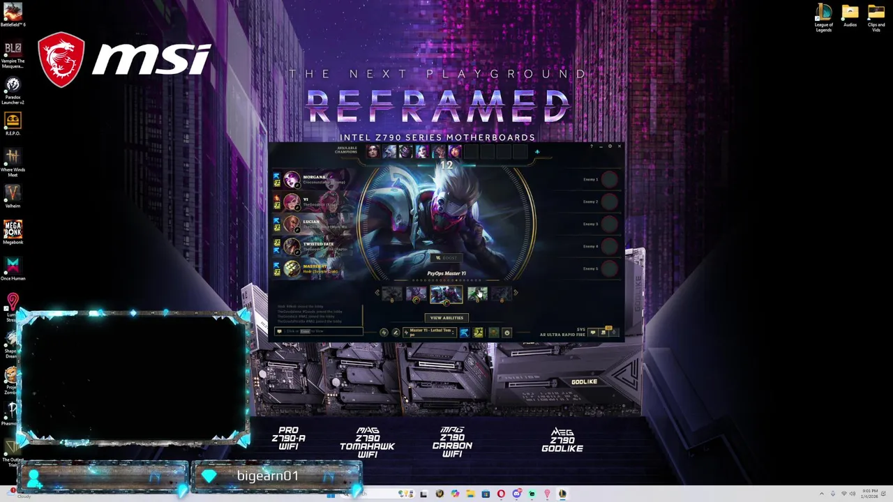893x502 pixels.
Task: Open the Megabonk desktop shortcut
Action: (13, 233)
